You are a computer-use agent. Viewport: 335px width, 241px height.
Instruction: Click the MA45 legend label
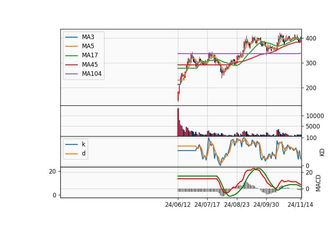click(x=90, y=65)
